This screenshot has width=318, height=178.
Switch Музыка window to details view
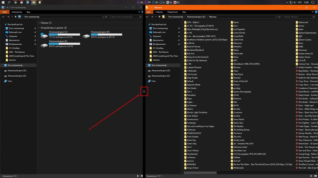coord(312,176)
